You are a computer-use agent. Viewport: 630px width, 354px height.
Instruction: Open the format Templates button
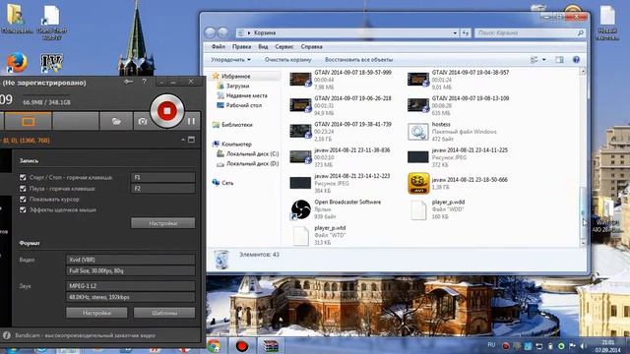[x=164, y=313]
